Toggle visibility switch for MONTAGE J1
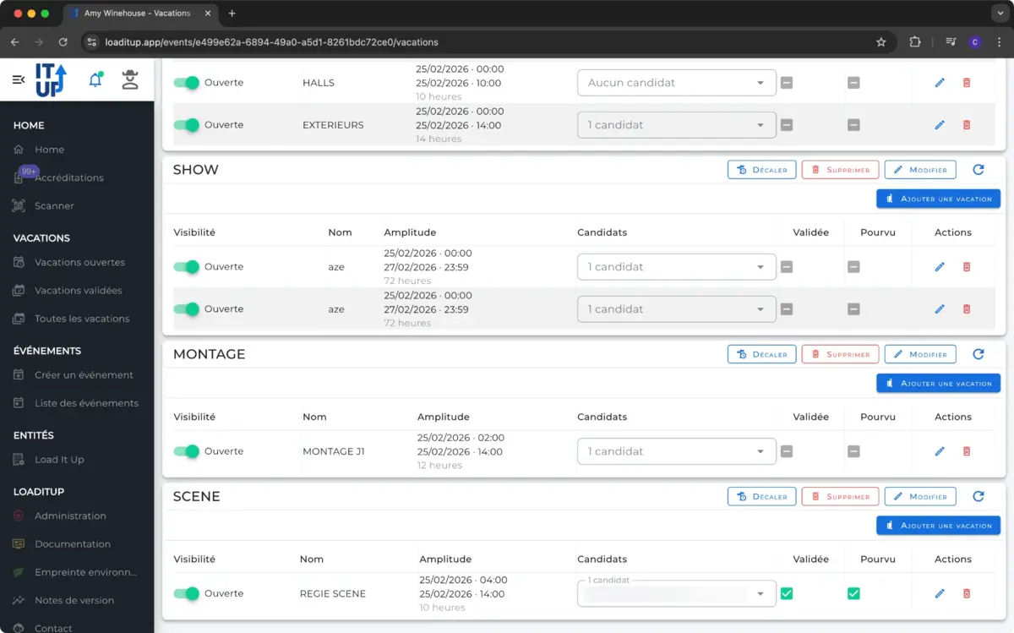Viewport: 1014px width, 633px height. point(187,452)
